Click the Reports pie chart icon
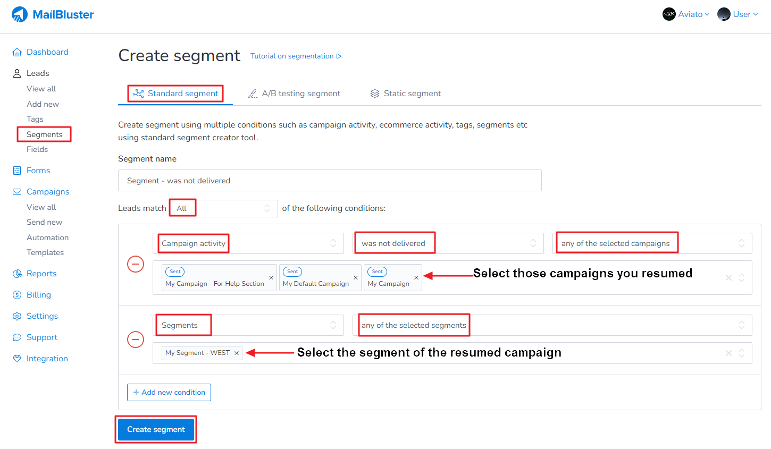The width and height of the screenshot is (771, 449). (x=17, y=273)
